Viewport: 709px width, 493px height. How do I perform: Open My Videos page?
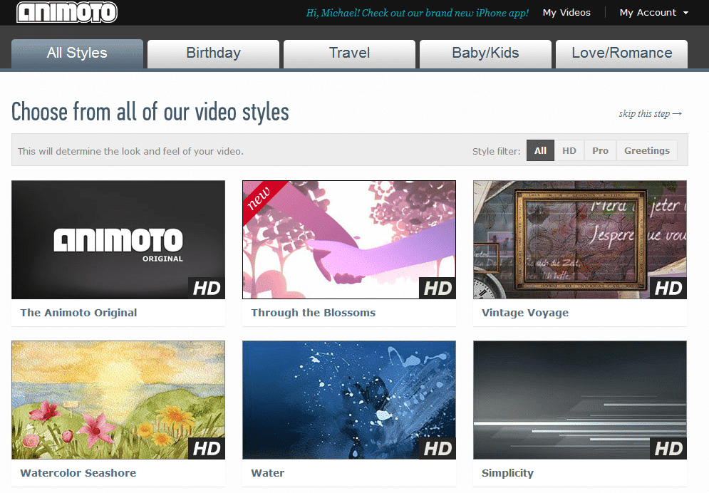[x=566, y=13]
